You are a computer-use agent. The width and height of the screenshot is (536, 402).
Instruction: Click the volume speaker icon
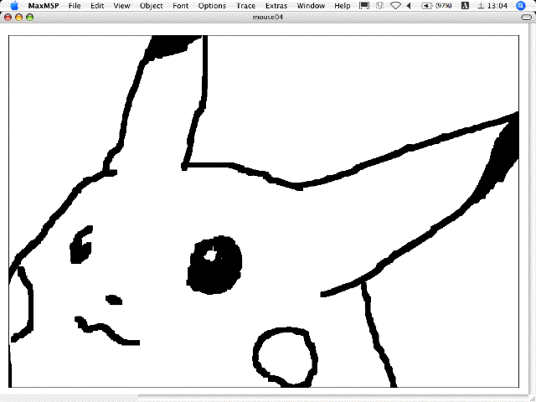click(x=409, y=6)
